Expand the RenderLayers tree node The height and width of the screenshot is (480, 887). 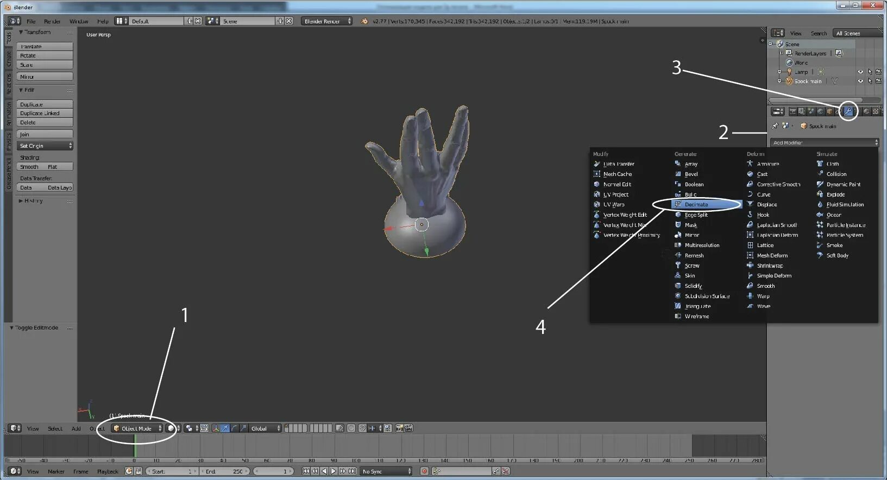[x=782, y=53]
